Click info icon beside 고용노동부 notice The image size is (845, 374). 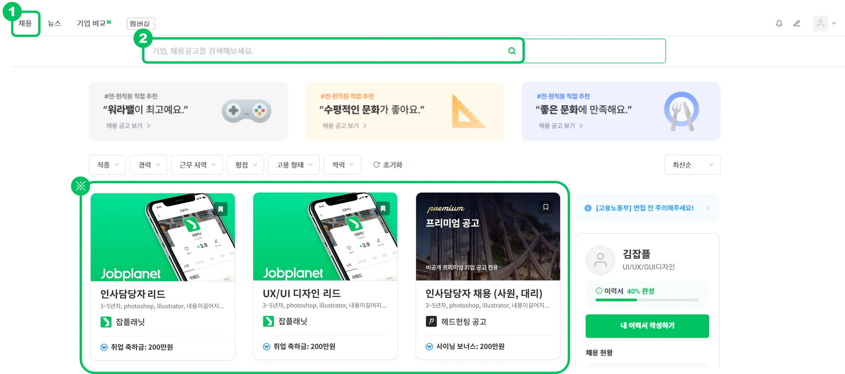click(x=588, y=208)
